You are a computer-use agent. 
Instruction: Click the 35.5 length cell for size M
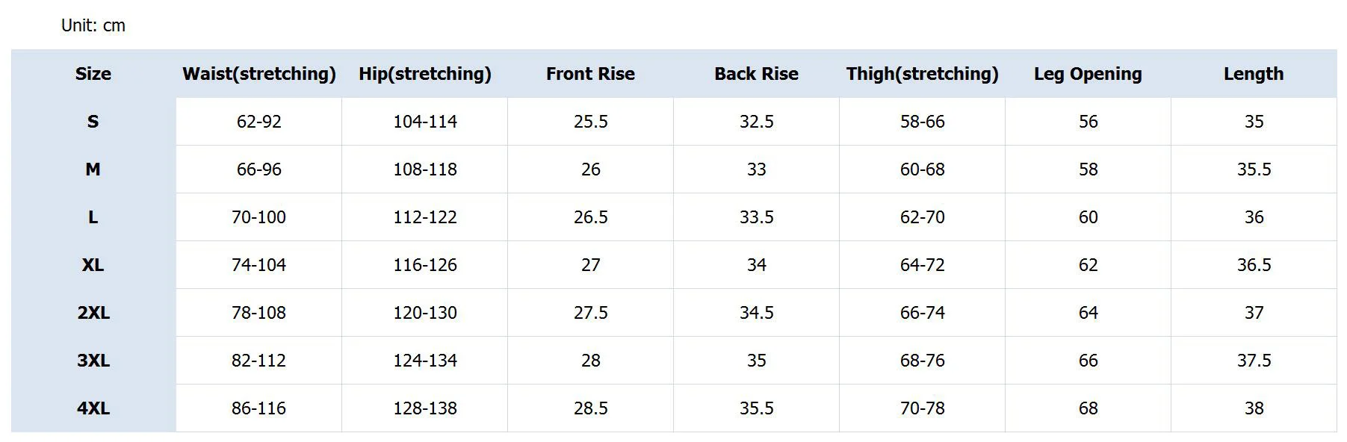pos(1254,169)
